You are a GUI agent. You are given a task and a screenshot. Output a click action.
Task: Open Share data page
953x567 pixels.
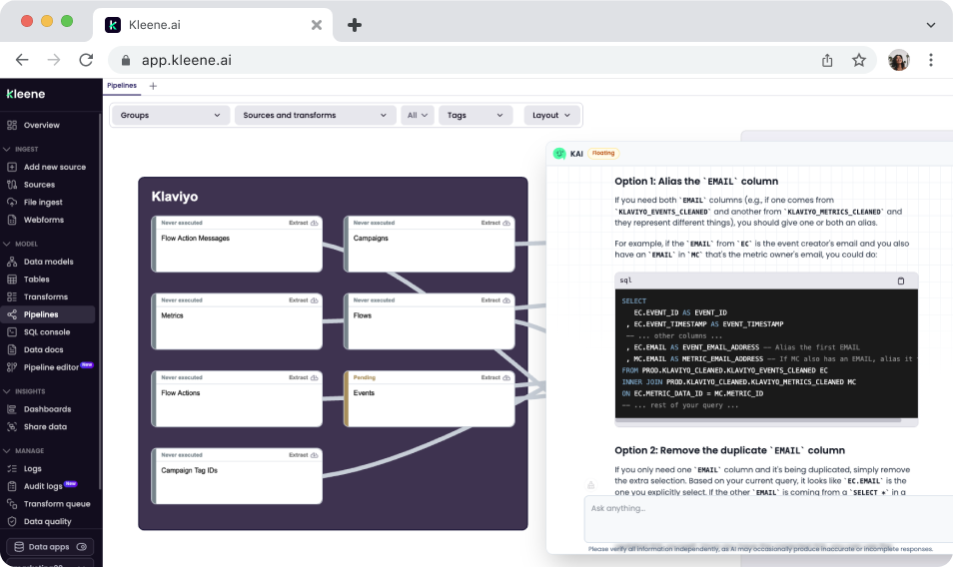[45, 427]
